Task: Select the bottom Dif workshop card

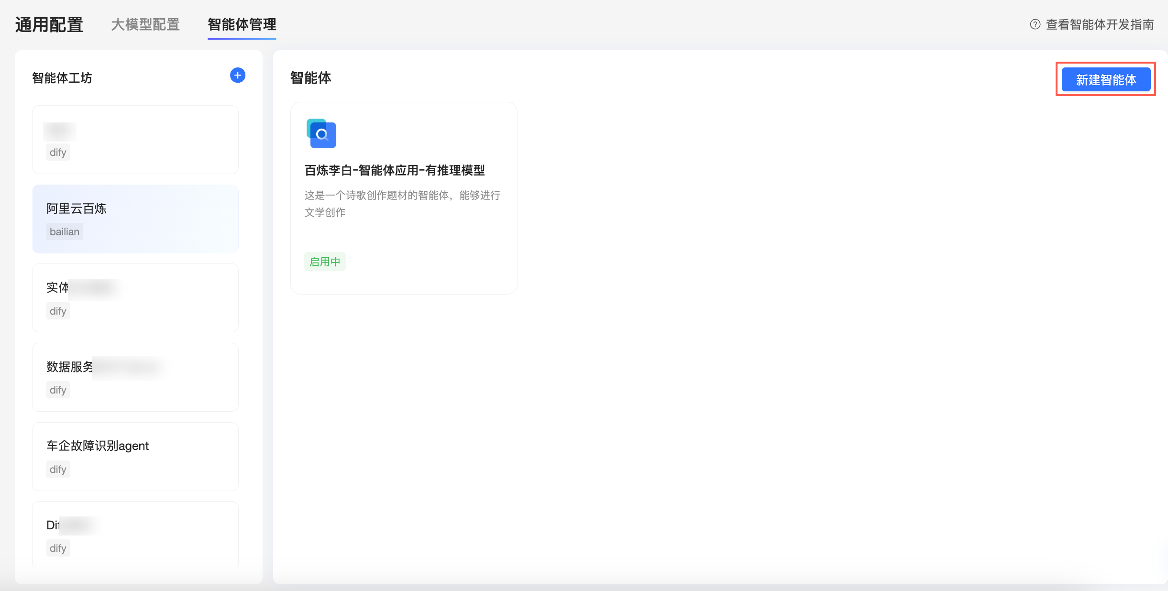Action: tap(135, 535)
